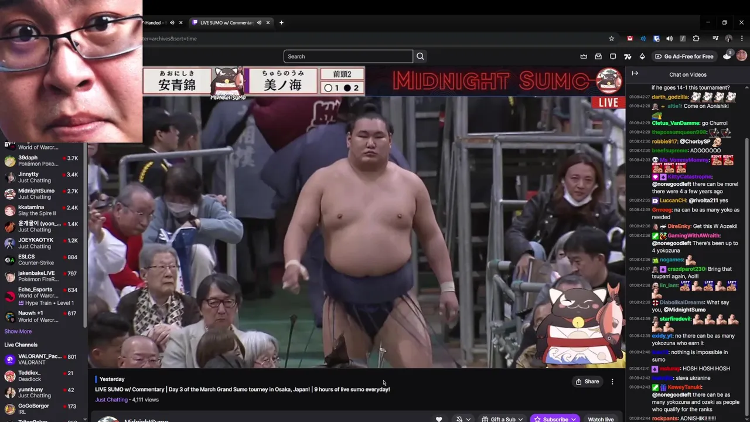Screen dimensions: 750x422
Task: Click the Watch live button
Action: point(601,419)
